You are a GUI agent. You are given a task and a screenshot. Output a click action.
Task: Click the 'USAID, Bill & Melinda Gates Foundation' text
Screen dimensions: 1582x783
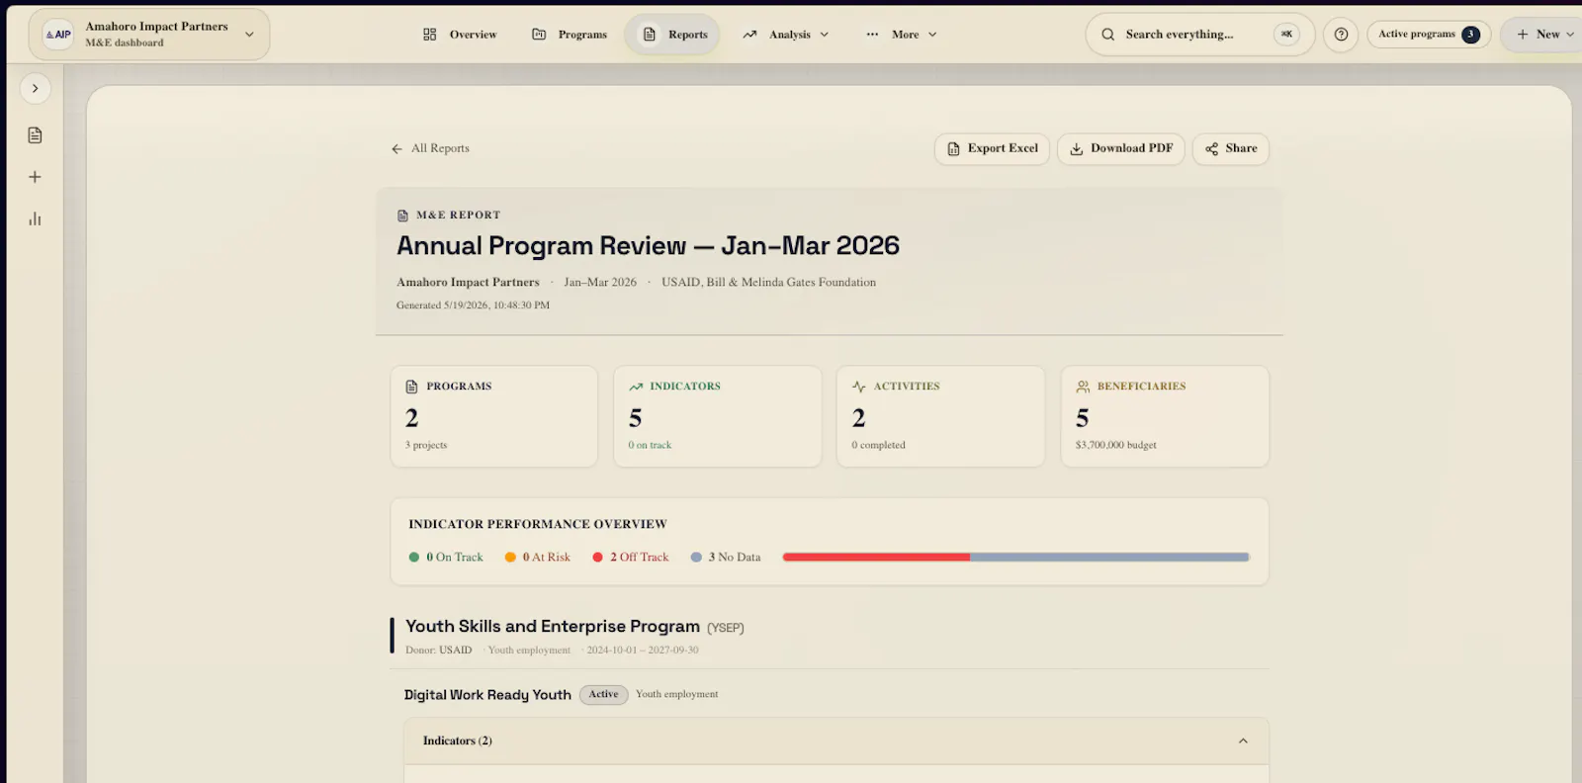pyautogui.click(x=768, y=283)
